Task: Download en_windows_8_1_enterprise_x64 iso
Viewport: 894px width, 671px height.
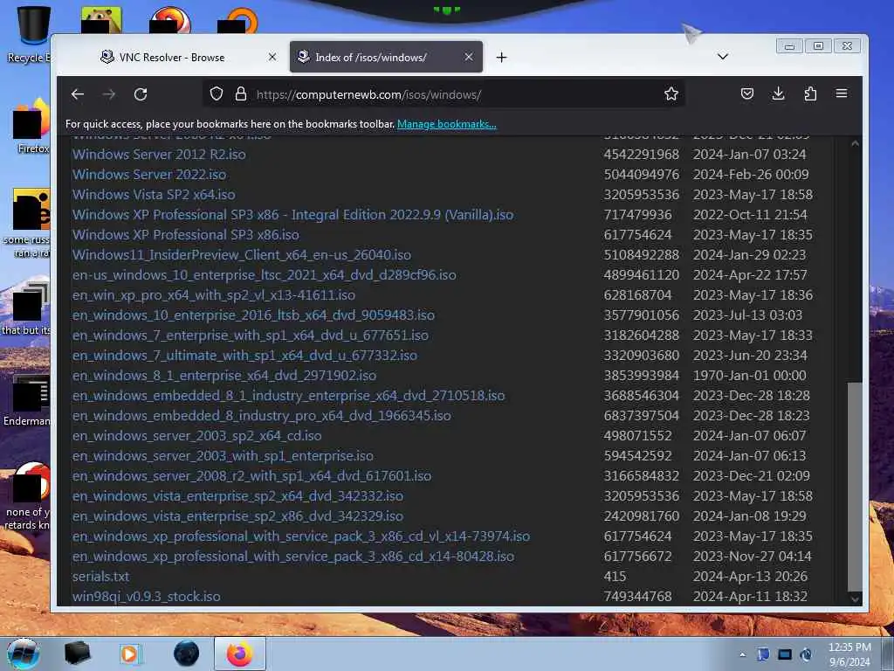Action: click(224, 375)
